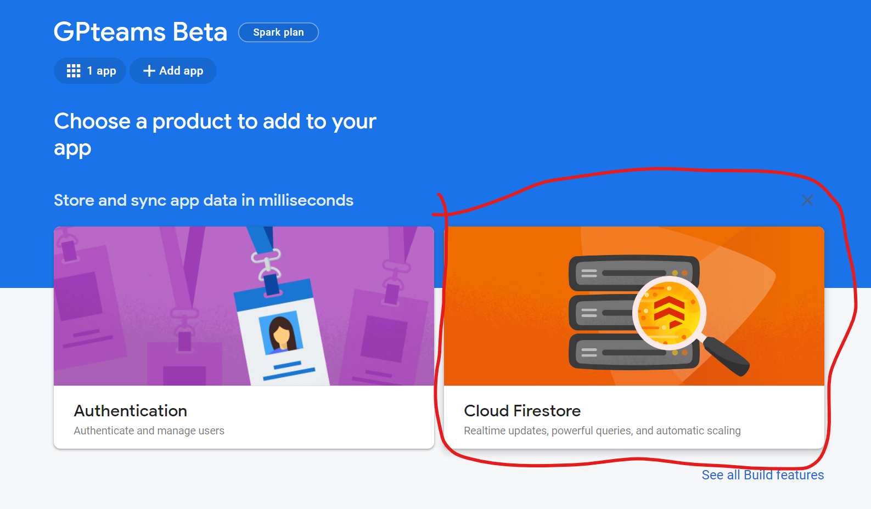Open the Cloud Firestore card image
Screen dimensions: 871x509
point(634,306)
